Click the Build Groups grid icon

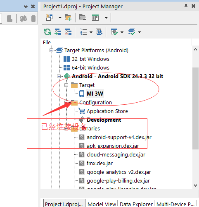pos(95,17)
